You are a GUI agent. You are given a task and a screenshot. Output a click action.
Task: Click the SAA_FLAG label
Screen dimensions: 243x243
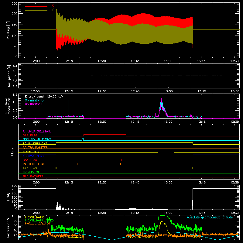coord(30,160)
